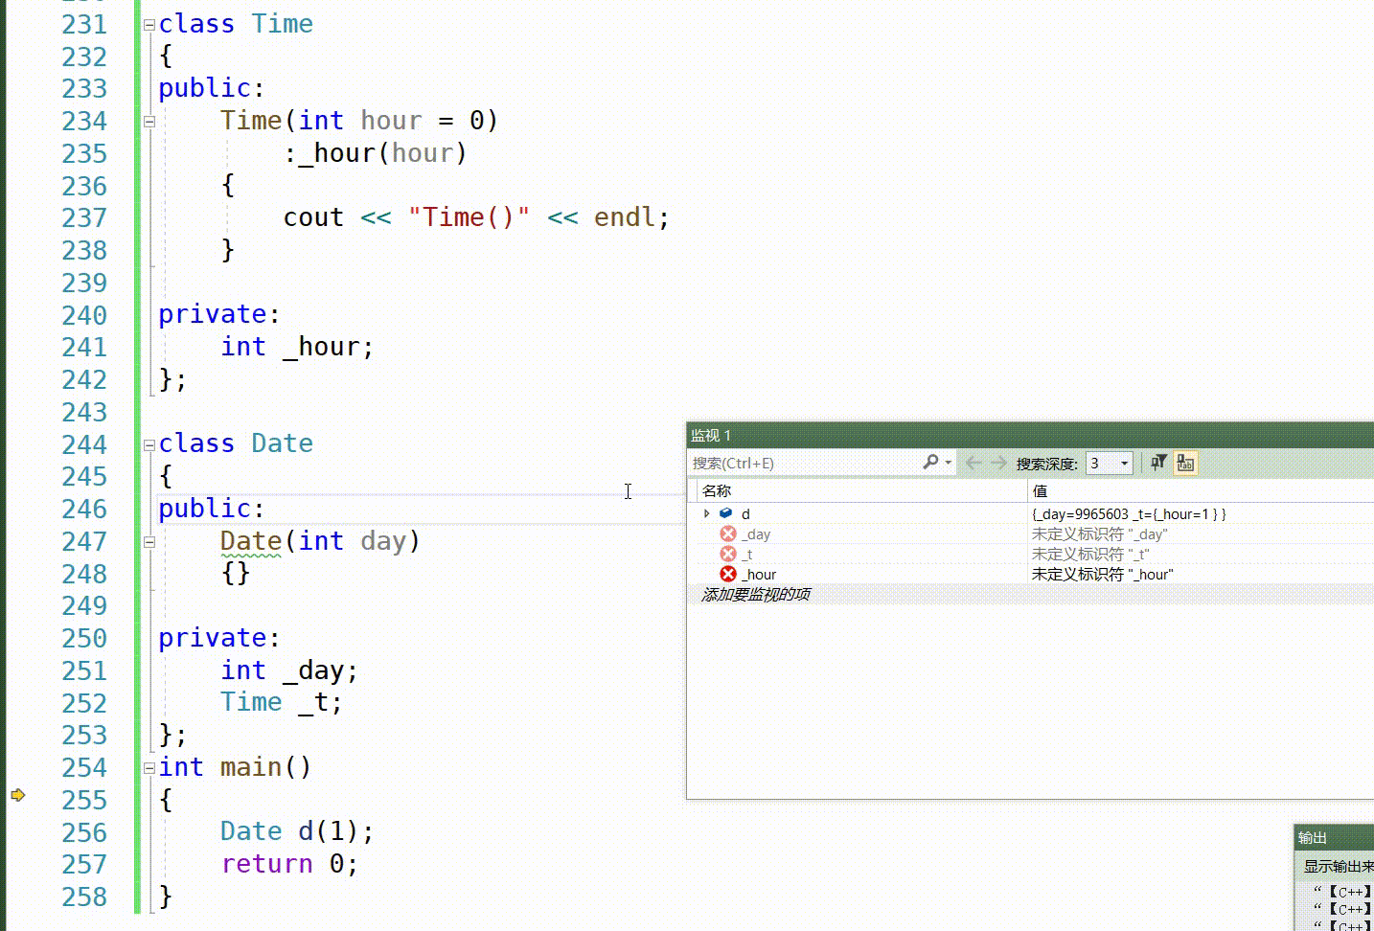Collapse the int main() function block
Image resolution: width=1374 pixels, height=931 pixels.
149,768
